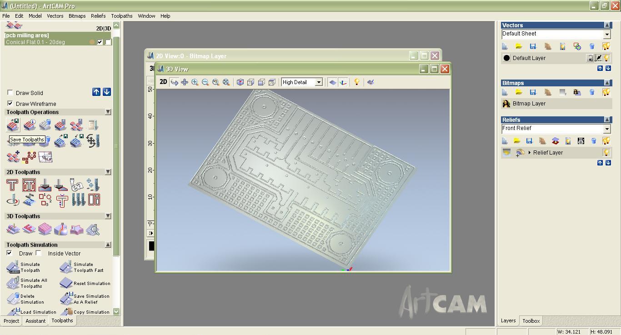Click Delete Simulation

click(x=26, y=299)
